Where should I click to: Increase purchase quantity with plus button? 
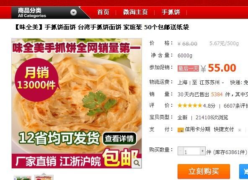[202, 151]
